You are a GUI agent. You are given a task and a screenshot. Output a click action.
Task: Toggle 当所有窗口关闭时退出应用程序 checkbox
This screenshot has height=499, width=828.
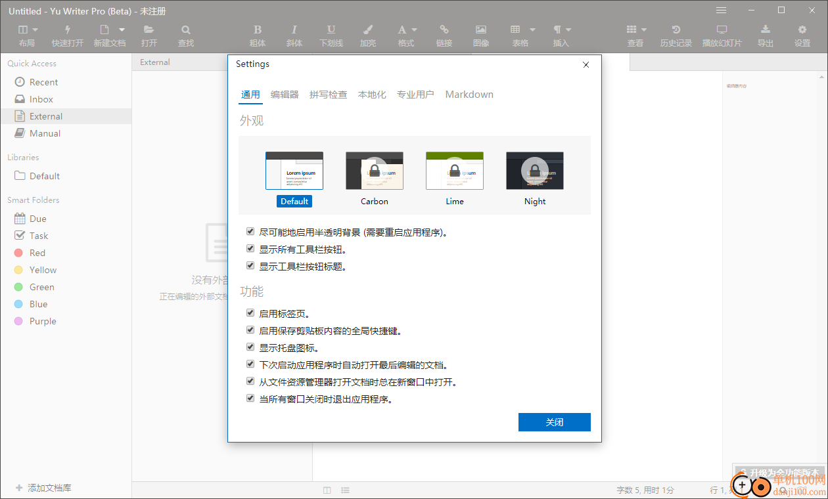[x=250, y=399]
